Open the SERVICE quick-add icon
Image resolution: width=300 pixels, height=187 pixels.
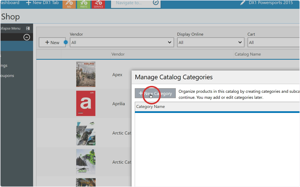pos(98,4)
